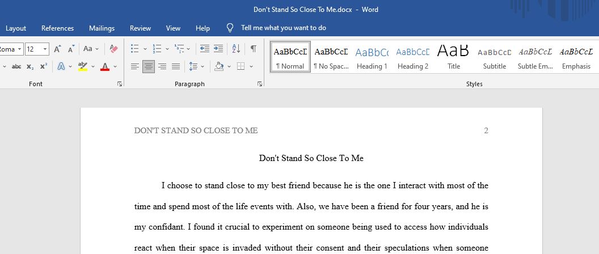Screen dimensions: 599x254
Task: Launch Font dialog box
Action: coord(120,84)
